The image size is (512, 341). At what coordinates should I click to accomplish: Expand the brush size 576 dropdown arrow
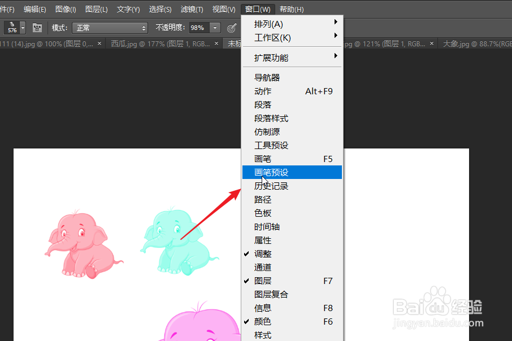(x=23, y=28)
